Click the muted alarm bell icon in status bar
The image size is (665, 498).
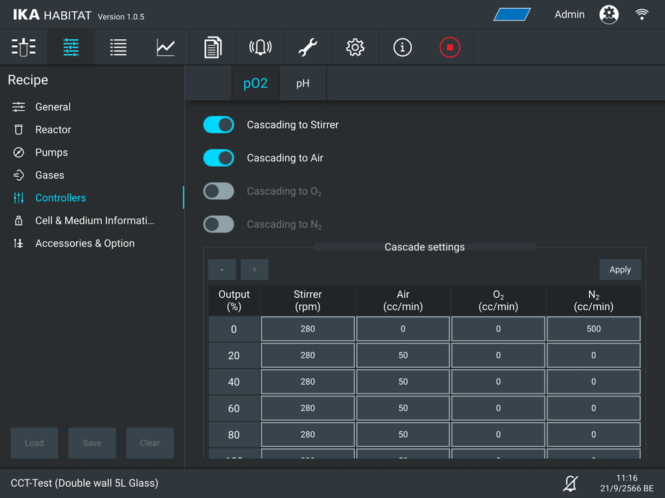pos(571,483)
